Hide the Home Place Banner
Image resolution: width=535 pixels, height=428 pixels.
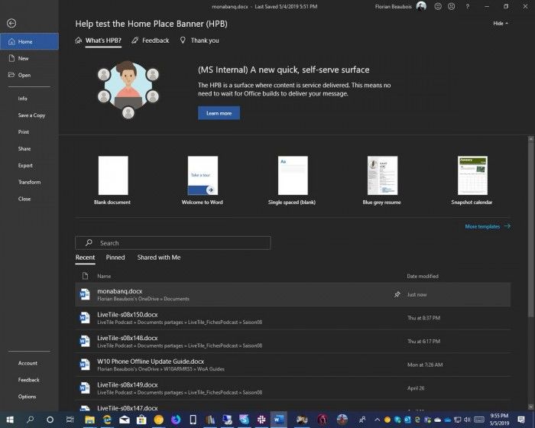click(x=501, y=23)
